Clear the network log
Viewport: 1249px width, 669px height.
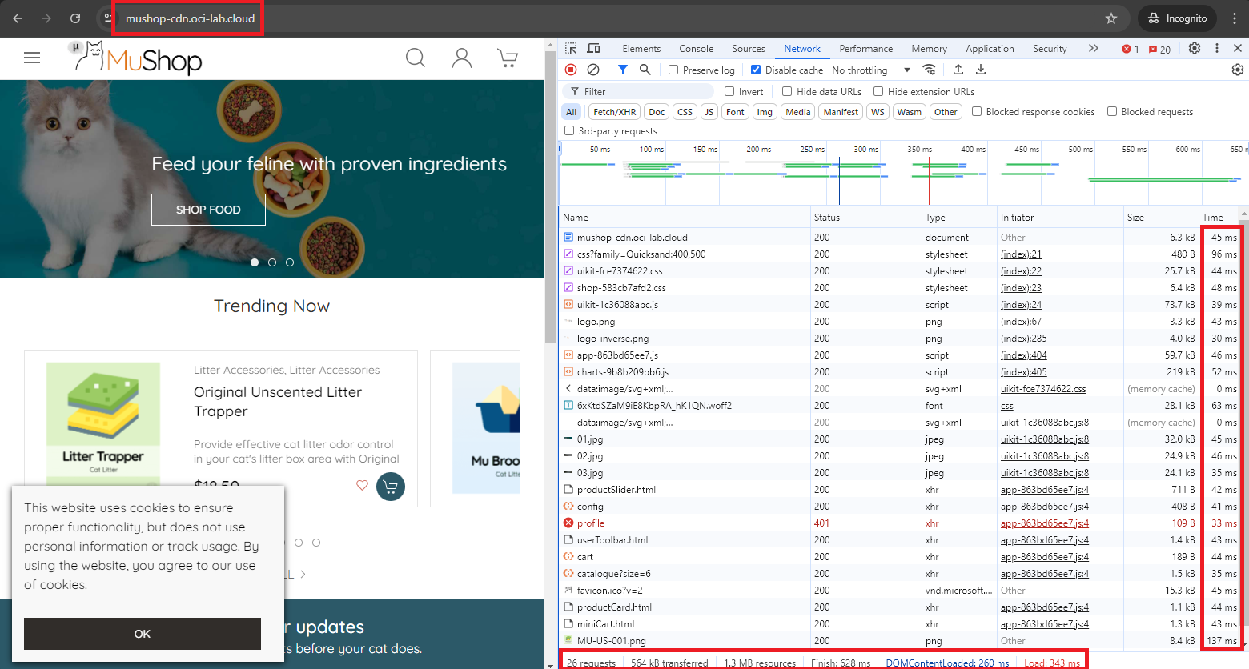click(x=593, y=70)
